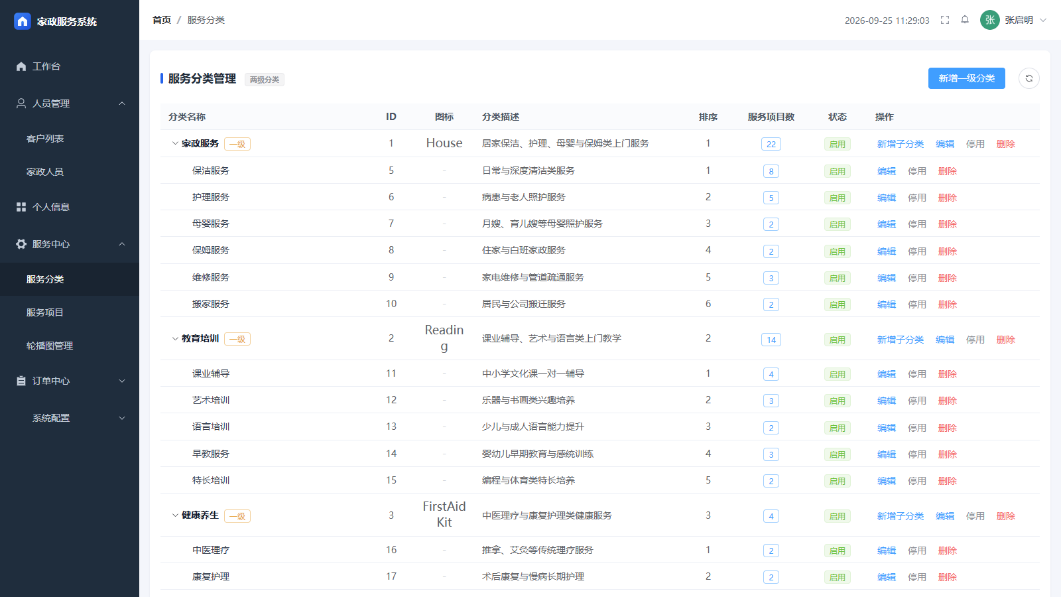Image resolution: width=1061 pixels, height=597 pixels.
Task: Click the 张 user avatar
Action: [989, 20]
